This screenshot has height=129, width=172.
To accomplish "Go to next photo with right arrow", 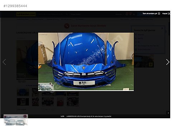I will pyautogui.click(x=168, y=62).
